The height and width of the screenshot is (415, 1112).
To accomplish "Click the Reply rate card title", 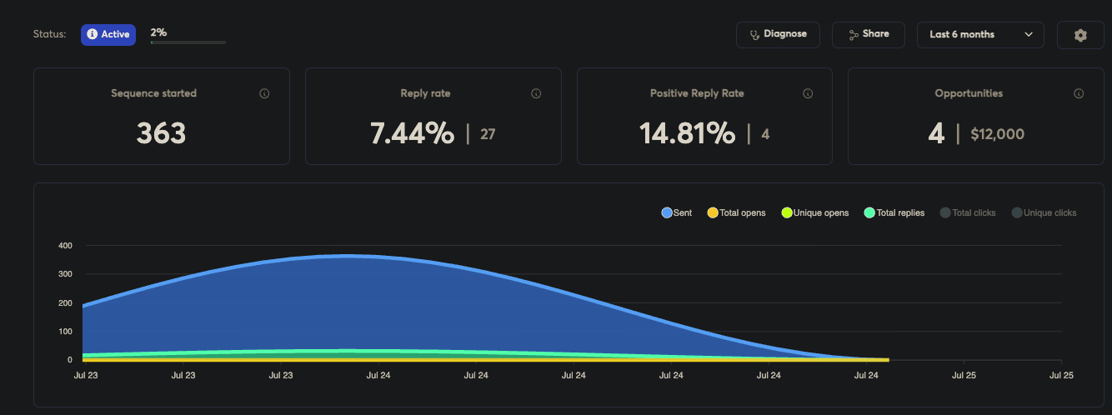I will tap(425, 93).
